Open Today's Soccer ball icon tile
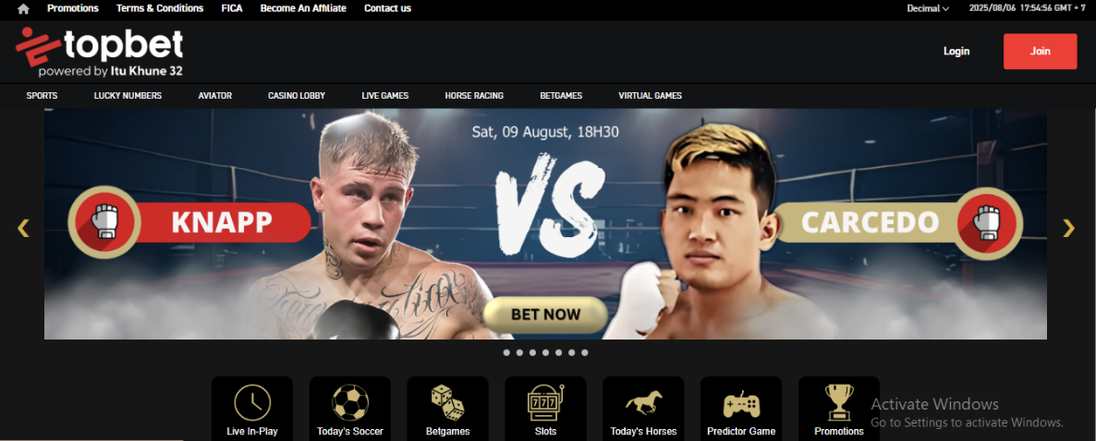 [x=350, y=409]
